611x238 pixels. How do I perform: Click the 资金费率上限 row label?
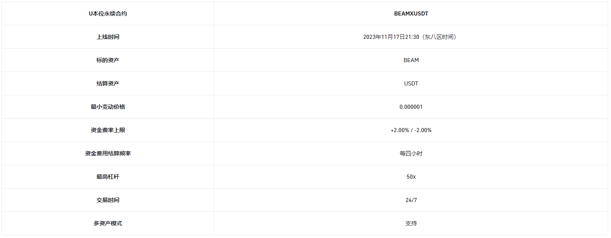108,130
